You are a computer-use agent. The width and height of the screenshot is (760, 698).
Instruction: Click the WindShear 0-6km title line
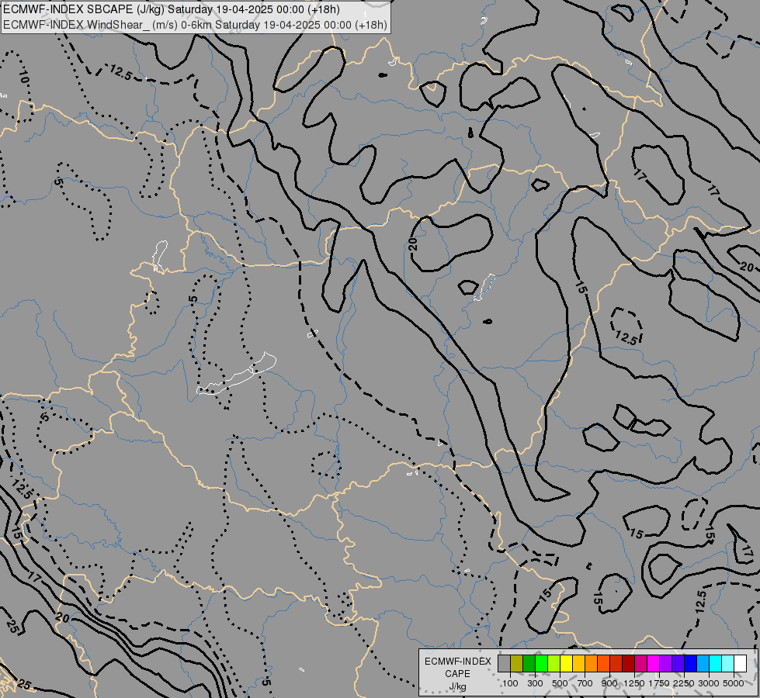[x=196, y=25]
